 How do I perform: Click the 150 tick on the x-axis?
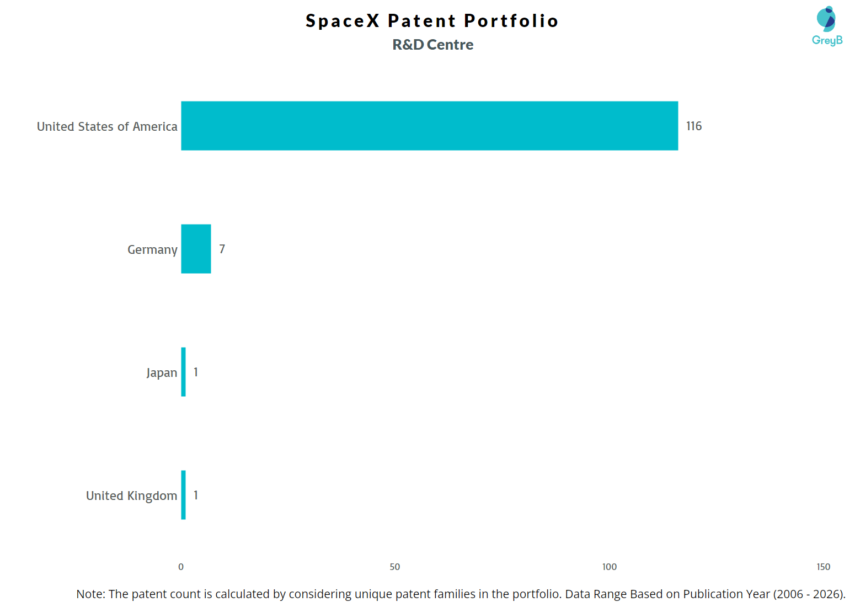point(823,567)
